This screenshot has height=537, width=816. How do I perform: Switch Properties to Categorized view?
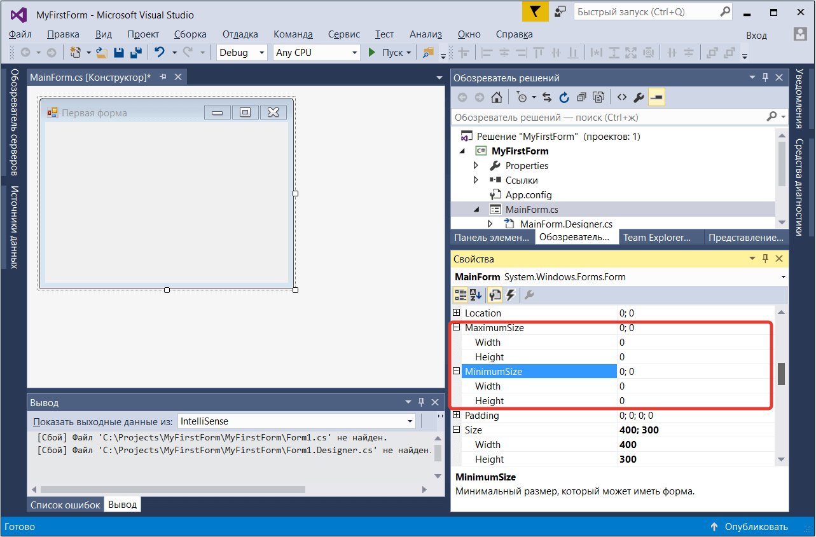coord(460,295)
